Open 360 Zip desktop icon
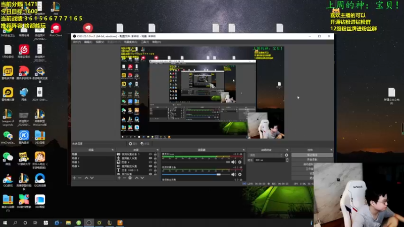The image size is (404, 227). 40,137
